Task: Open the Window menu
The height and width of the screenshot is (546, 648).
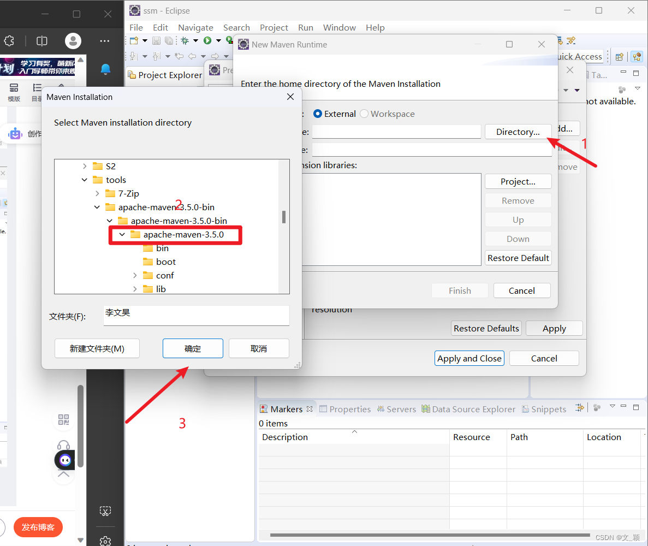Action: click(339, 27)
